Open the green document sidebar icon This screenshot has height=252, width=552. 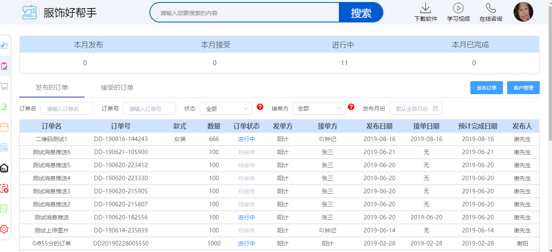click(4, 209)
